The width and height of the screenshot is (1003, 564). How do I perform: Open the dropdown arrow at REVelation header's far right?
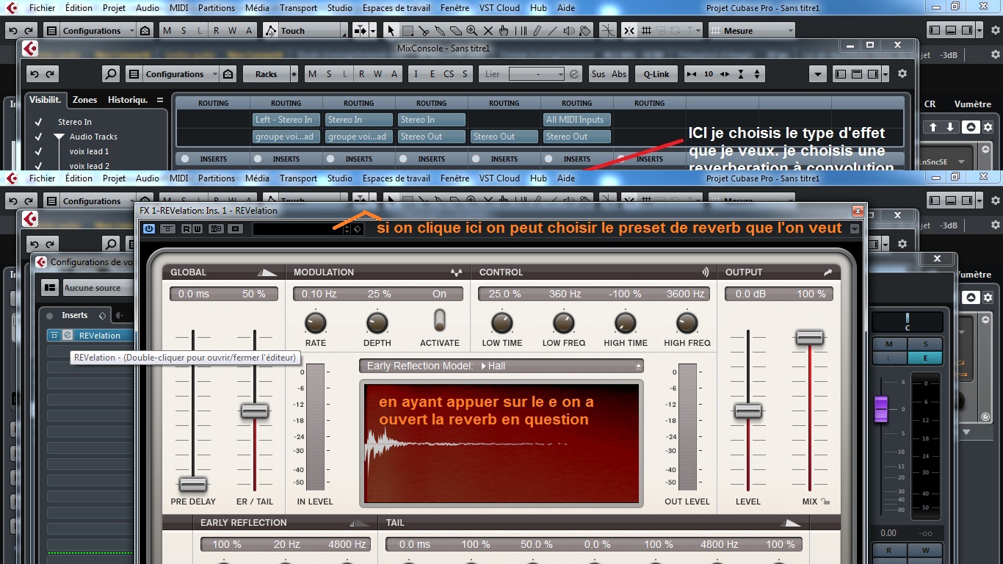pos(855,229)
